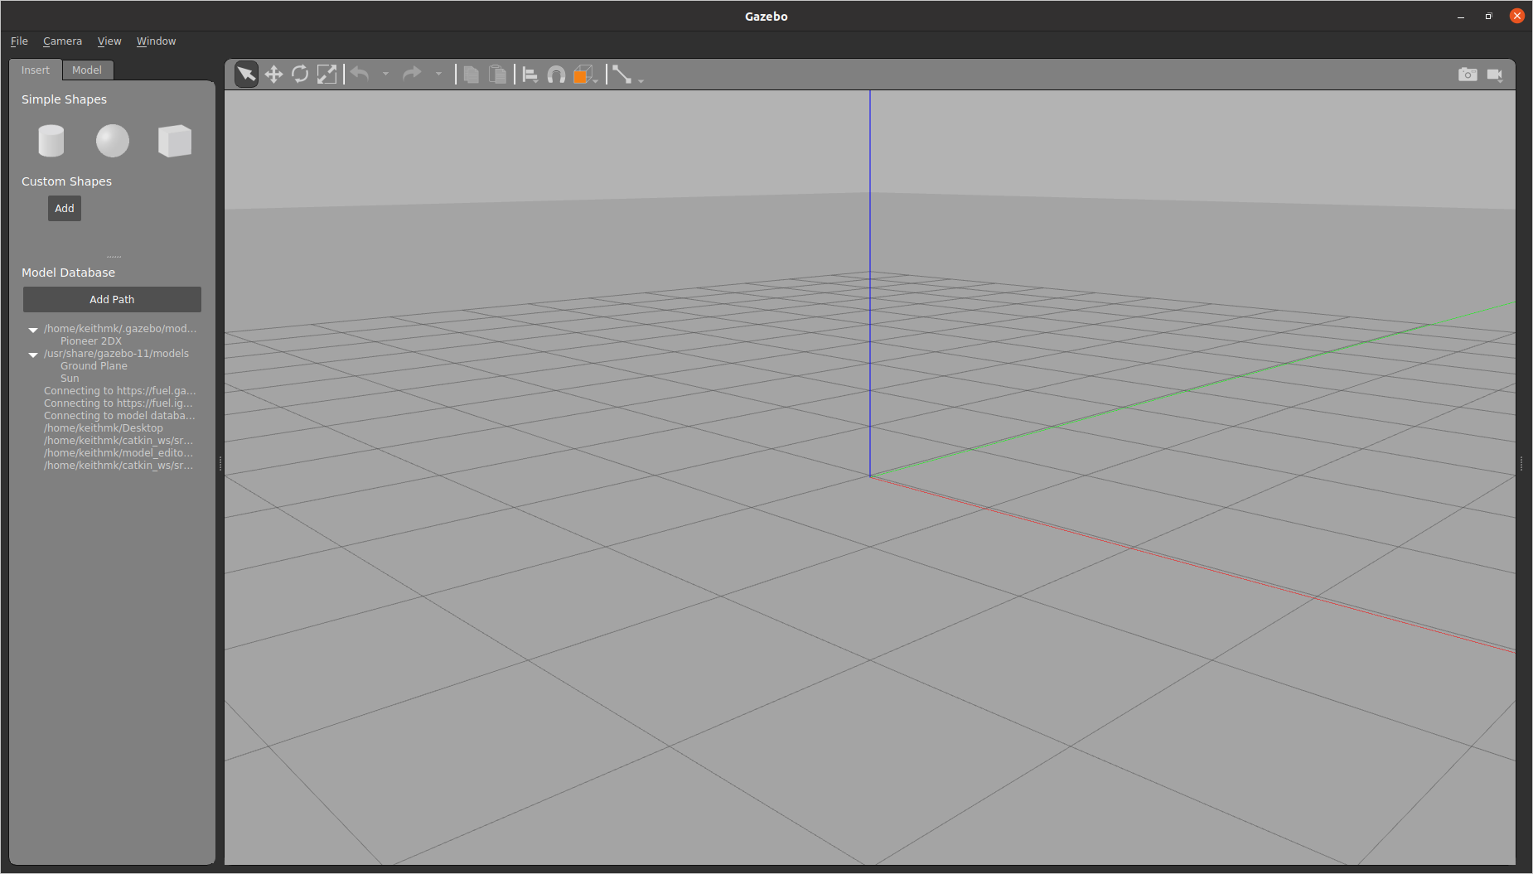Open the Window menu

click(x=156, y=41)
